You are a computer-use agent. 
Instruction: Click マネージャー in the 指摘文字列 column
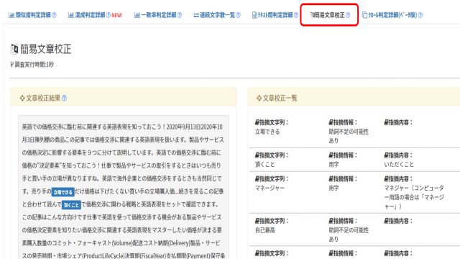coord(270,188)
